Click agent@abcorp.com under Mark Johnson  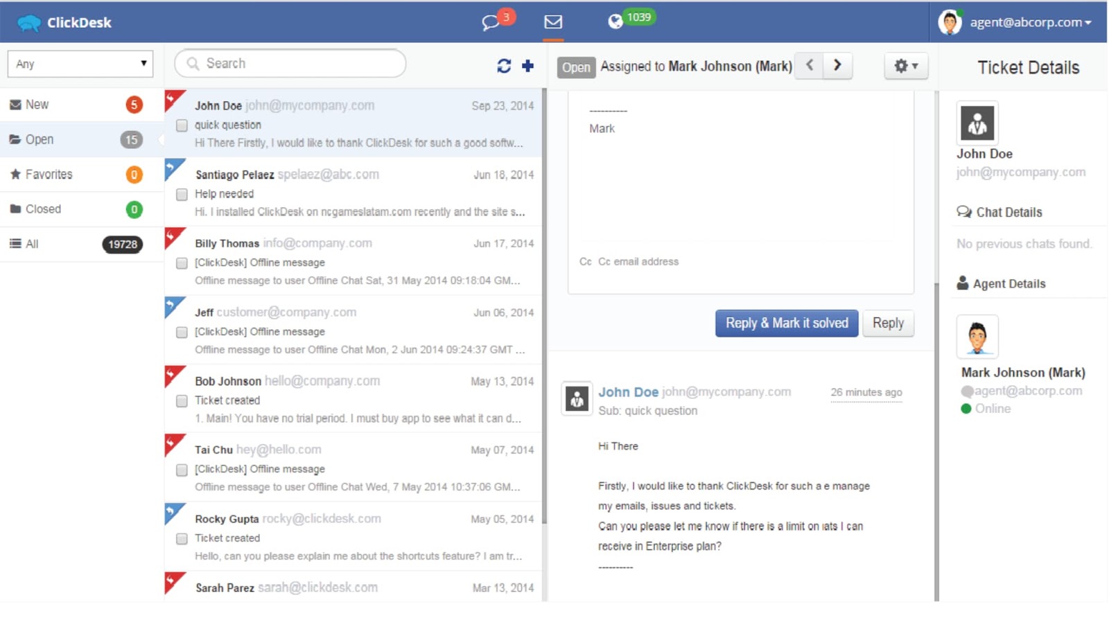click(1028, 391)
